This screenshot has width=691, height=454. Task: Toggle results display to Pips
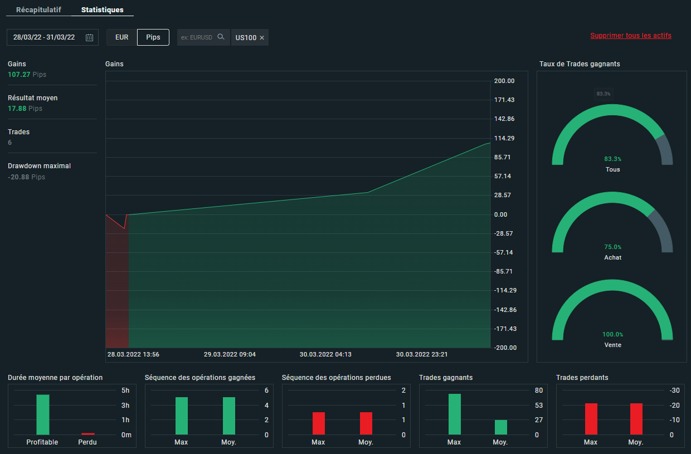(153, 37)
